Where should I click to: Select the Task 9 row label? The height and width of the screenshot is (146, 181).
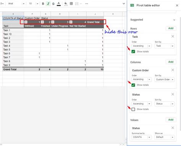click(13, 65)
